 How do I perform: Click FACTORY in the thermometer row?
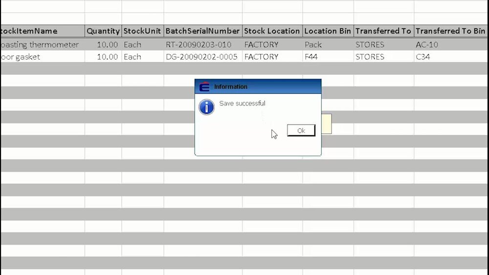click(272, 44)
